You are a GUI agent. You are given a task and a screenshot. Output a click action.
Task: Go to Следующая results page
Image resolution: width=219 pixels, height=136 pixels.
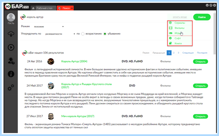pos(188,53)
